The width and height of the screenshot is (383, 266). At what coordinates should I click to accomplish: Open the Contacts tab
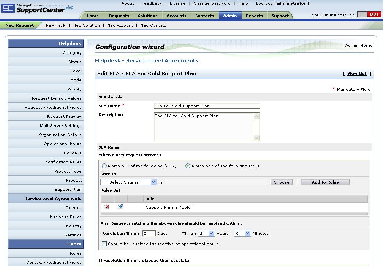pyautogui.click(x=205, y=16)
